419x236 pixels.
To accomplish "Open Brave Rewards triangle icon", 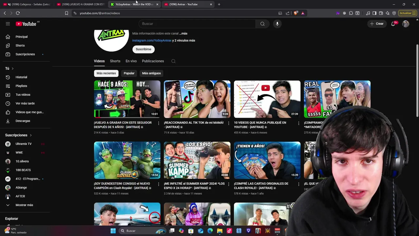I will click(303, 13).
